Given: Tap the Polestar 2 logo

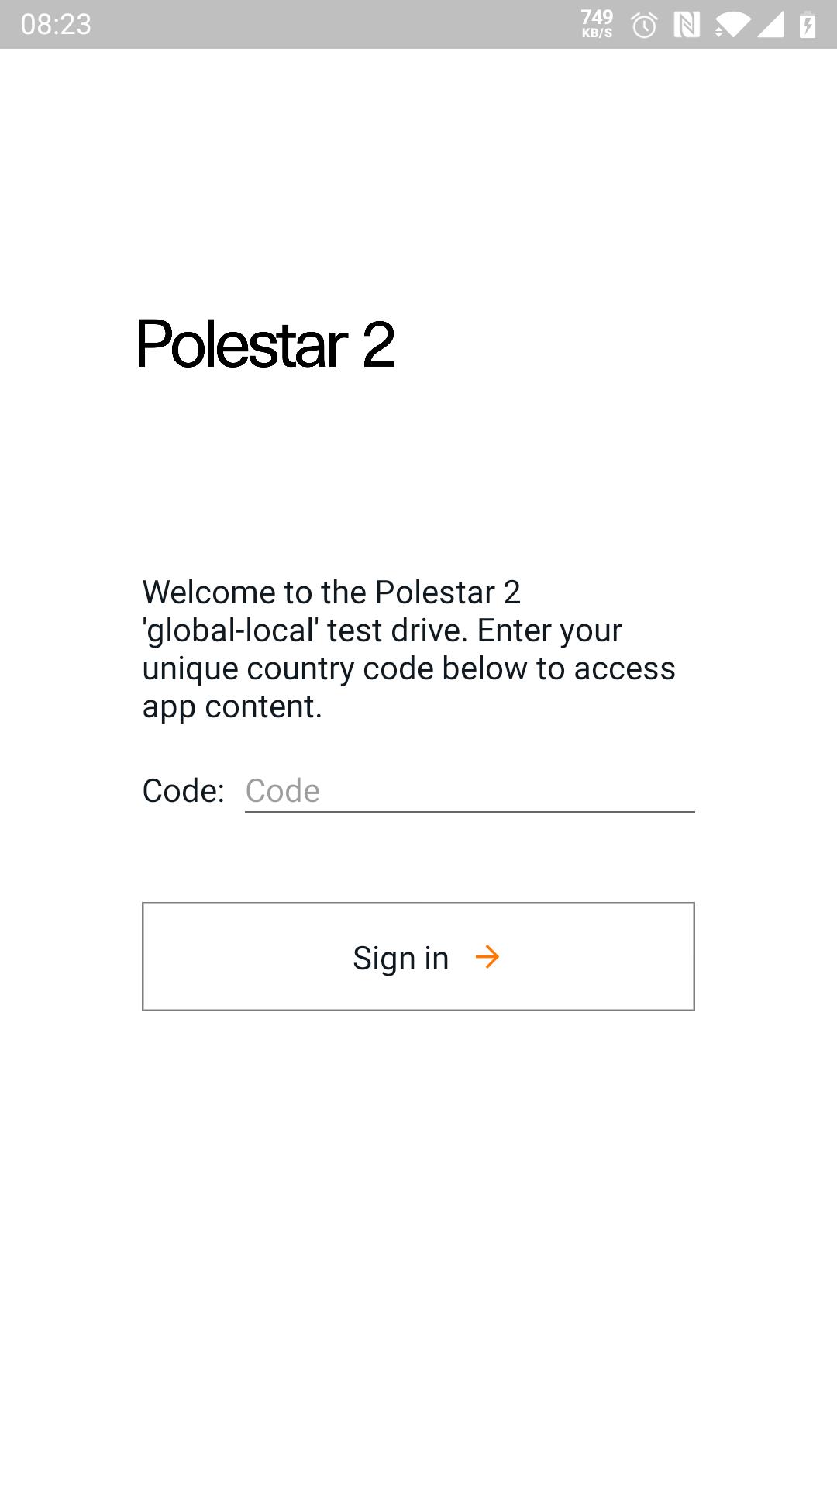Looking at the screenshot, I should (266, 344).
